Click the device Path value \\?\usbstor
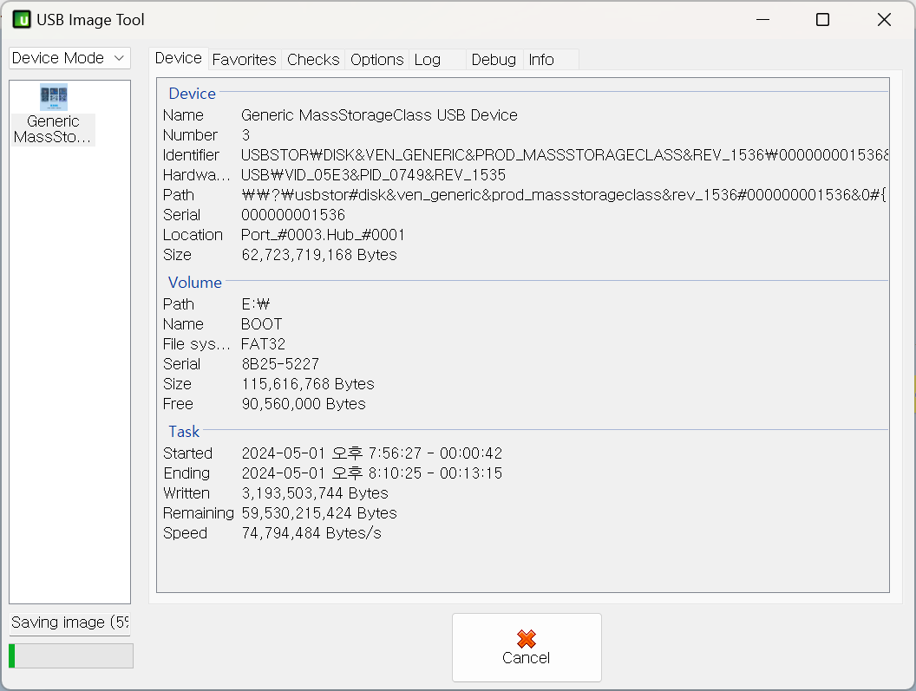This screenshot has height=691, width=916. (x=565, y=194)
